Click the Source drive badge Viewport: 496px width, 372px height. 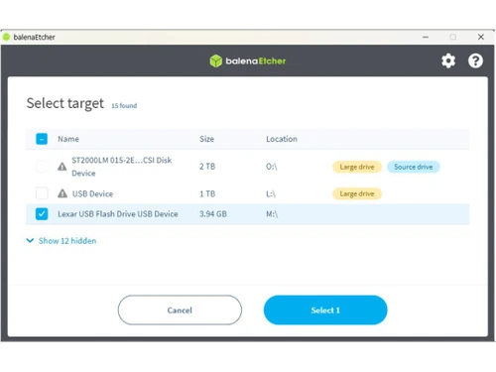coord(414,167)
